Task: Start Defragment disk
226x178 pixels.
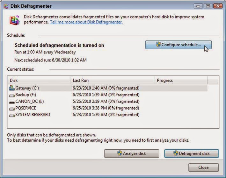Action: pos(192,153)
